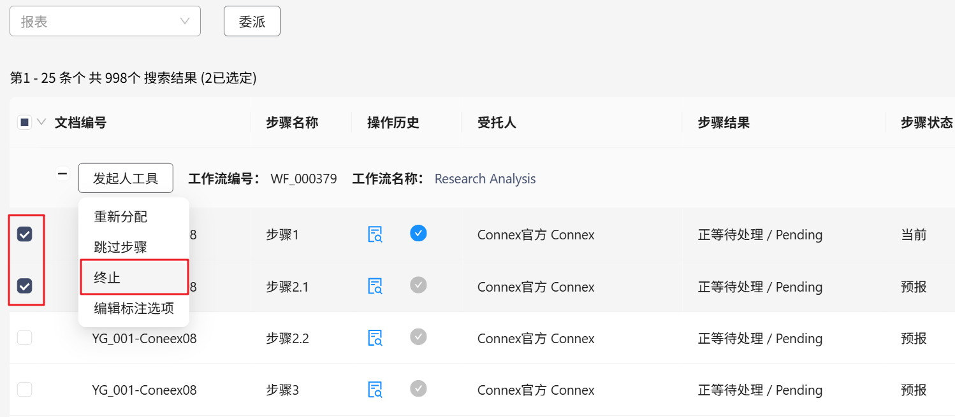Open the Research Analysis workflow link

tap(485, 179)
